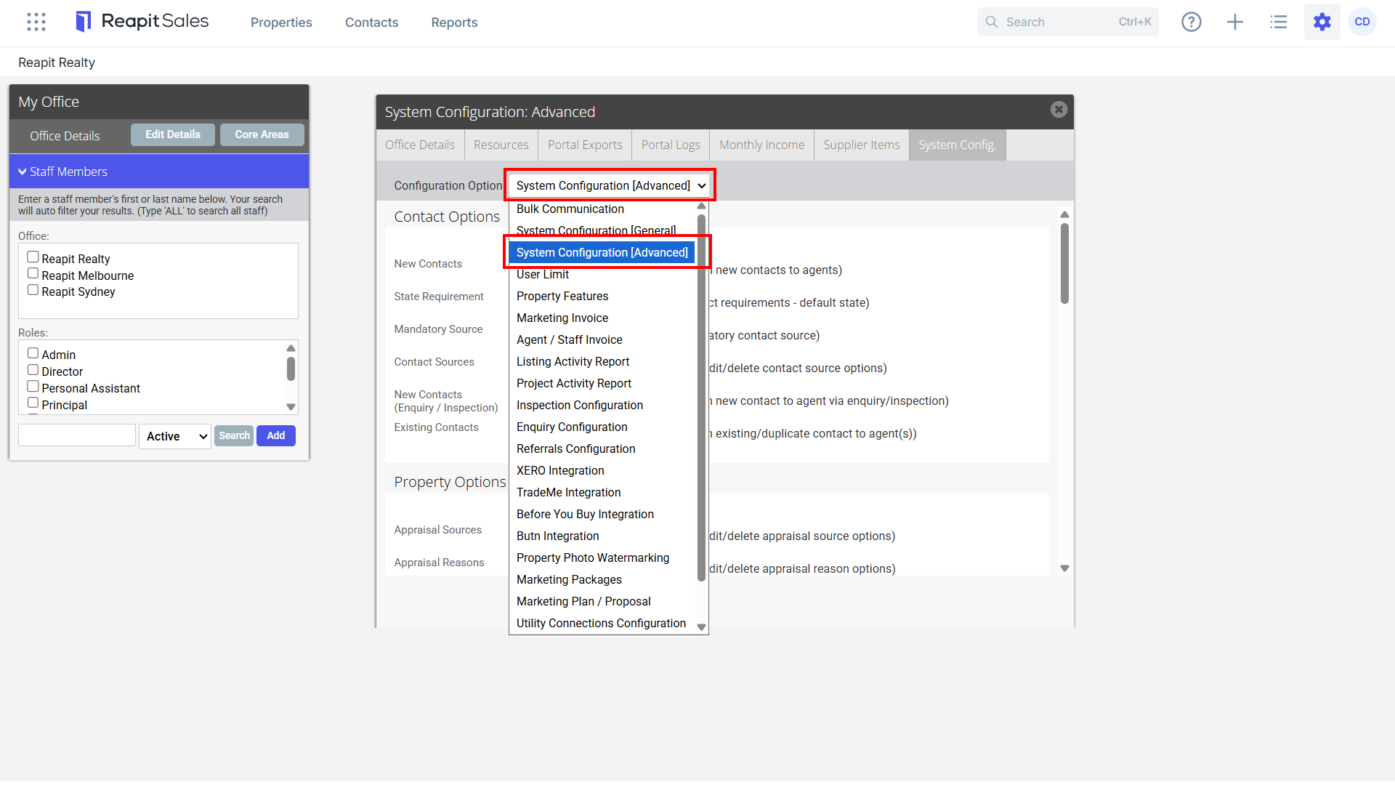
Task: Switch to the Resources tab
Action: pyautogui.click(x=501, y=145)
